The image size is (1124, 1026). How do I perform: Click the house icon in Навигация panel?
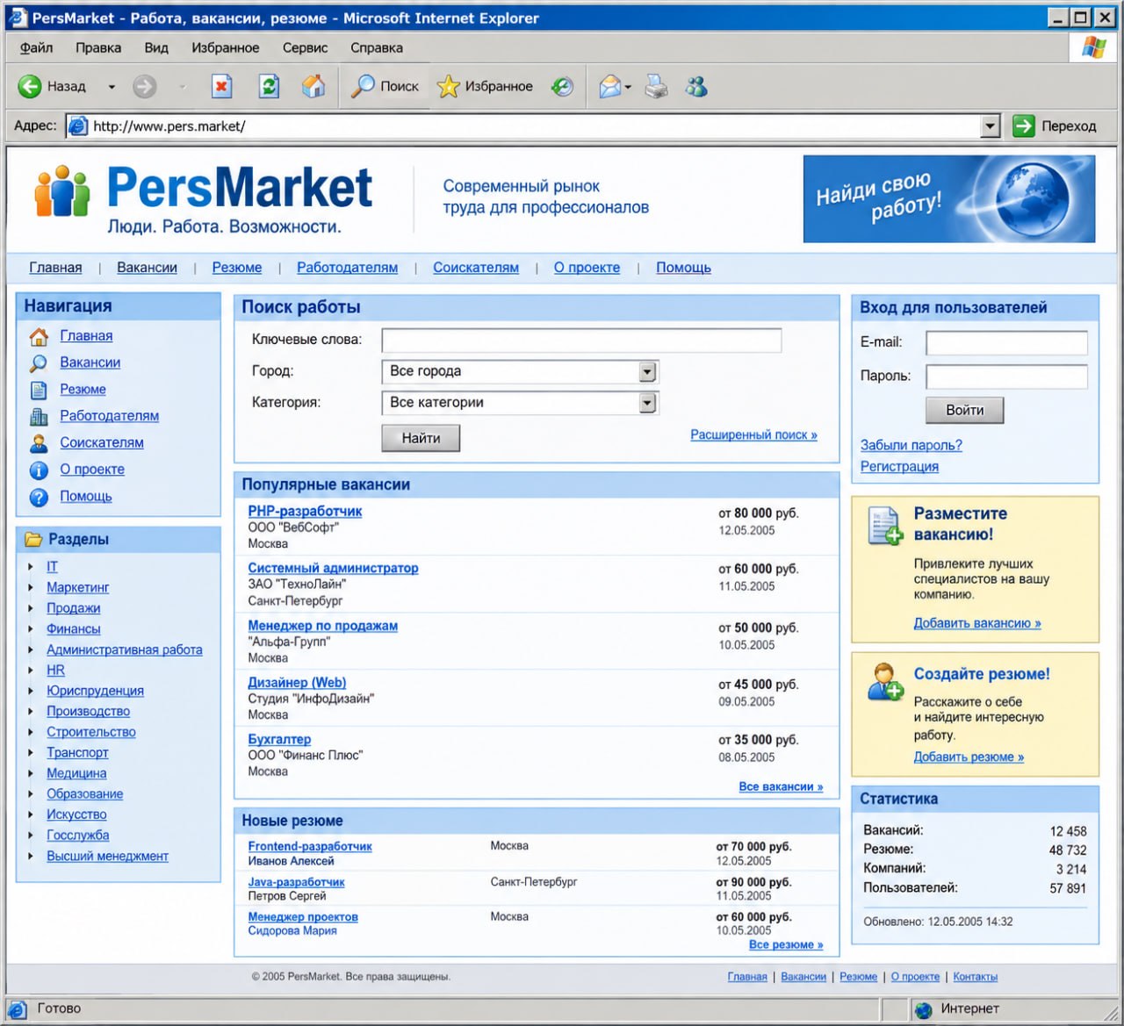[39, 336]
